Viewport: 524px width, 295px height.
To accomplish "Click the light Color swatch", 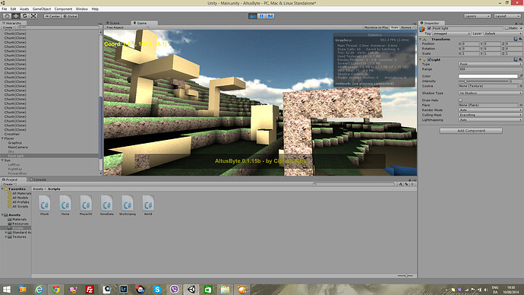I will 488,76.
